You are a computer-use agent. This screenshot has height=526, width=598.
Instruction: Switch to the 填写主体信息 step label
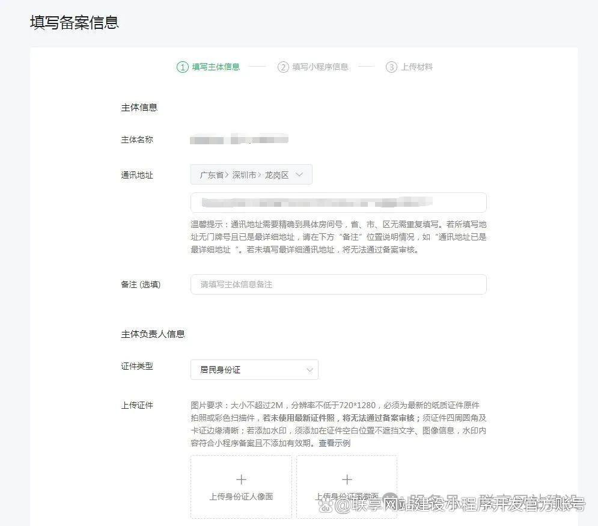[x=216, y=67]
